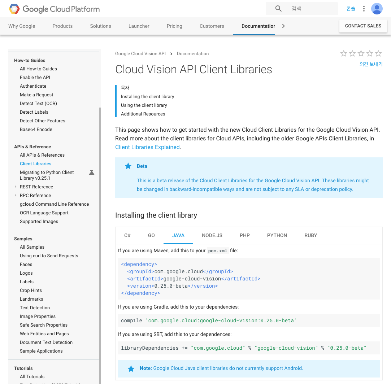
Task: Switch to the NODE.JS code tab
Action: tap(212, 235)
